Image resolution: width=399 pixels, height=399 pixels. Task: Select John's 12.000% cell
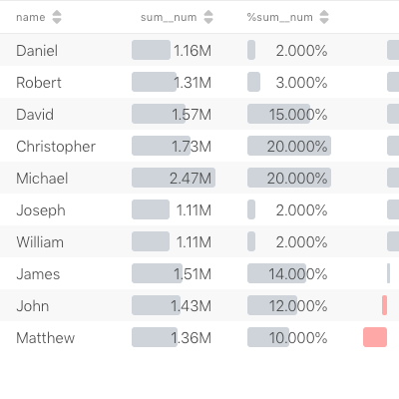289,305
